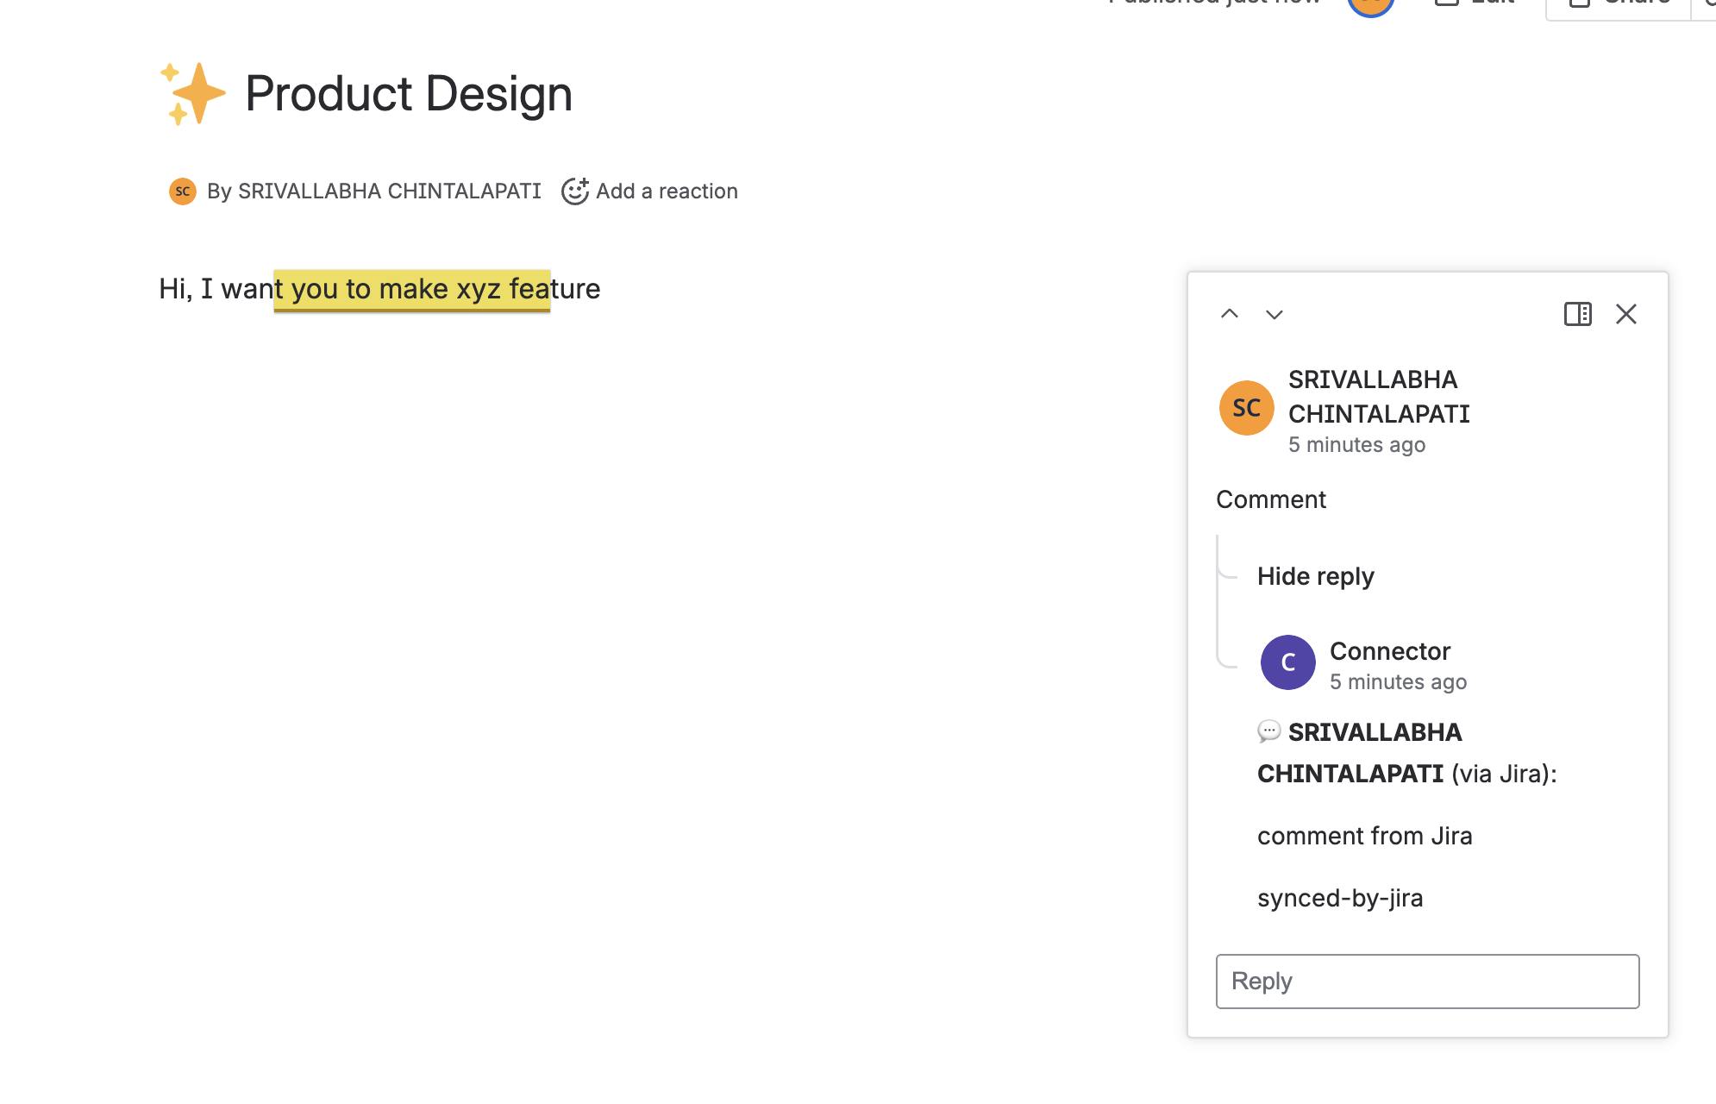Screen dimensions: 1716x1104
Task: Click the sparkles emoji beside Product Design
Action: [193, 94]
